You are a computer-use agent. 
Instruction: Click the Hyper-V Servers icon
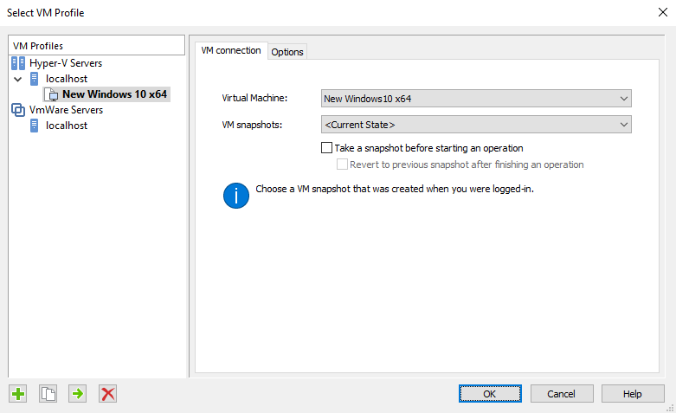pos(18,63)
